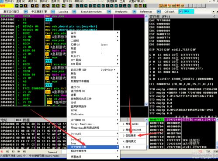
Task: Open Call stack via K toolbar button
Action: 112,6
